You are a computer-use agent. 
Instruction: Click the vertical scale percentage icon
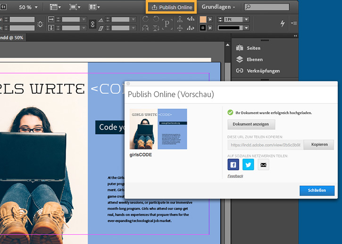point(51,28)
